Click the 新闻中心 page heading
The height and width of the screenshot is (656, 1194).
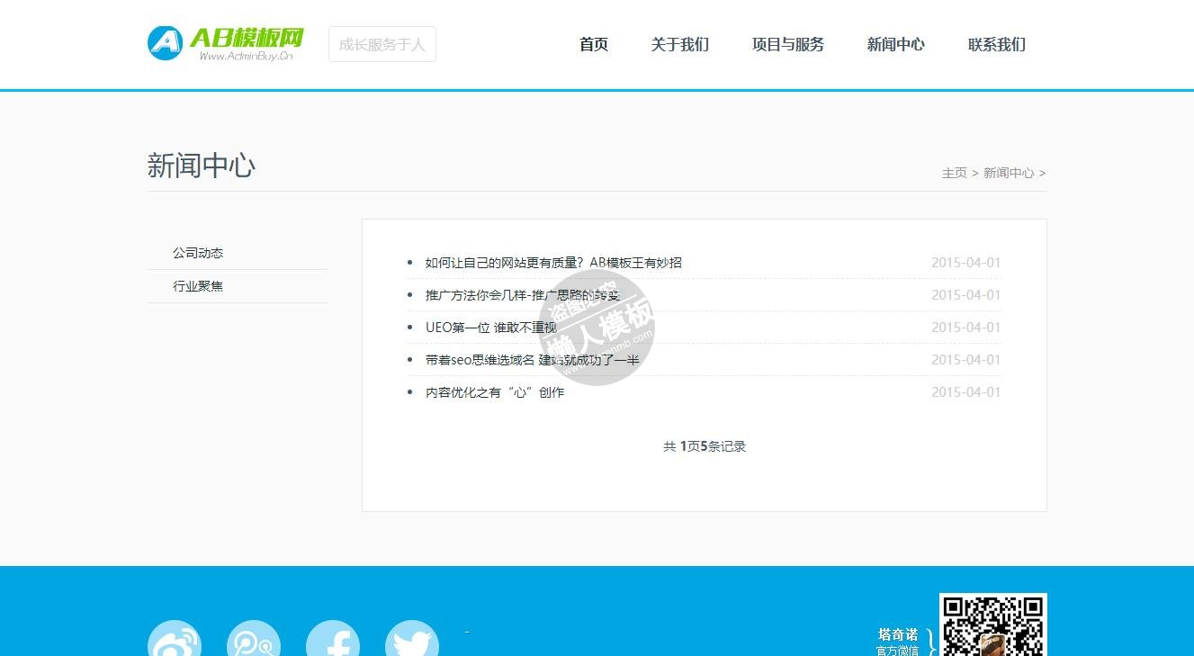(x=202, y=166)
